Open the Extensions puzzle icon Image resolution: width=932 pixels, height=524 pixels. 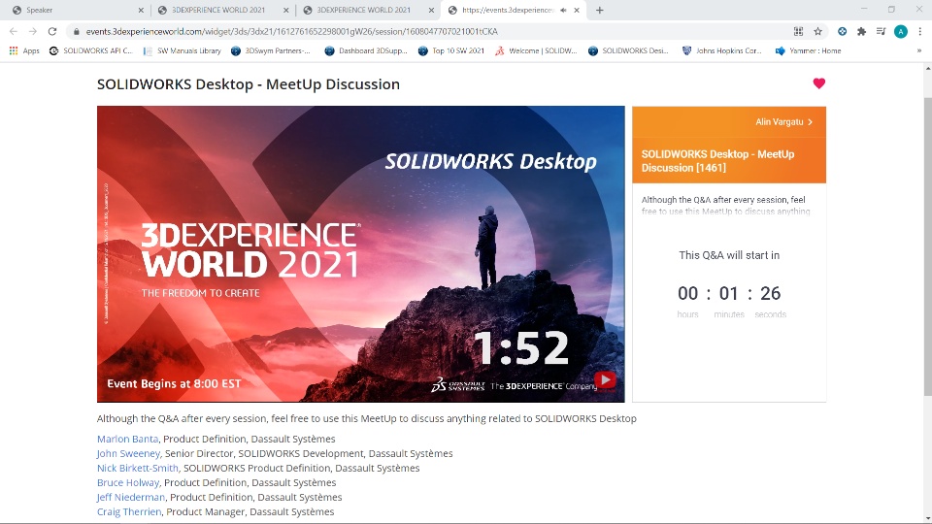click(861, 31)
